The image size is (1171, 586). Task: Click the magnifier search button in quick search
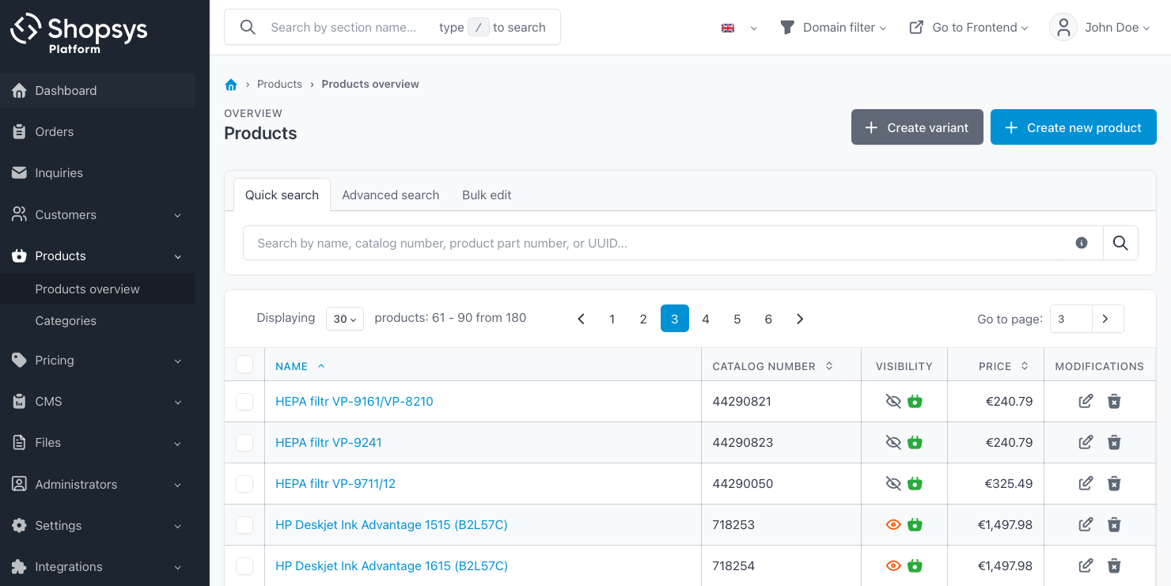(x=1120, y=244)
